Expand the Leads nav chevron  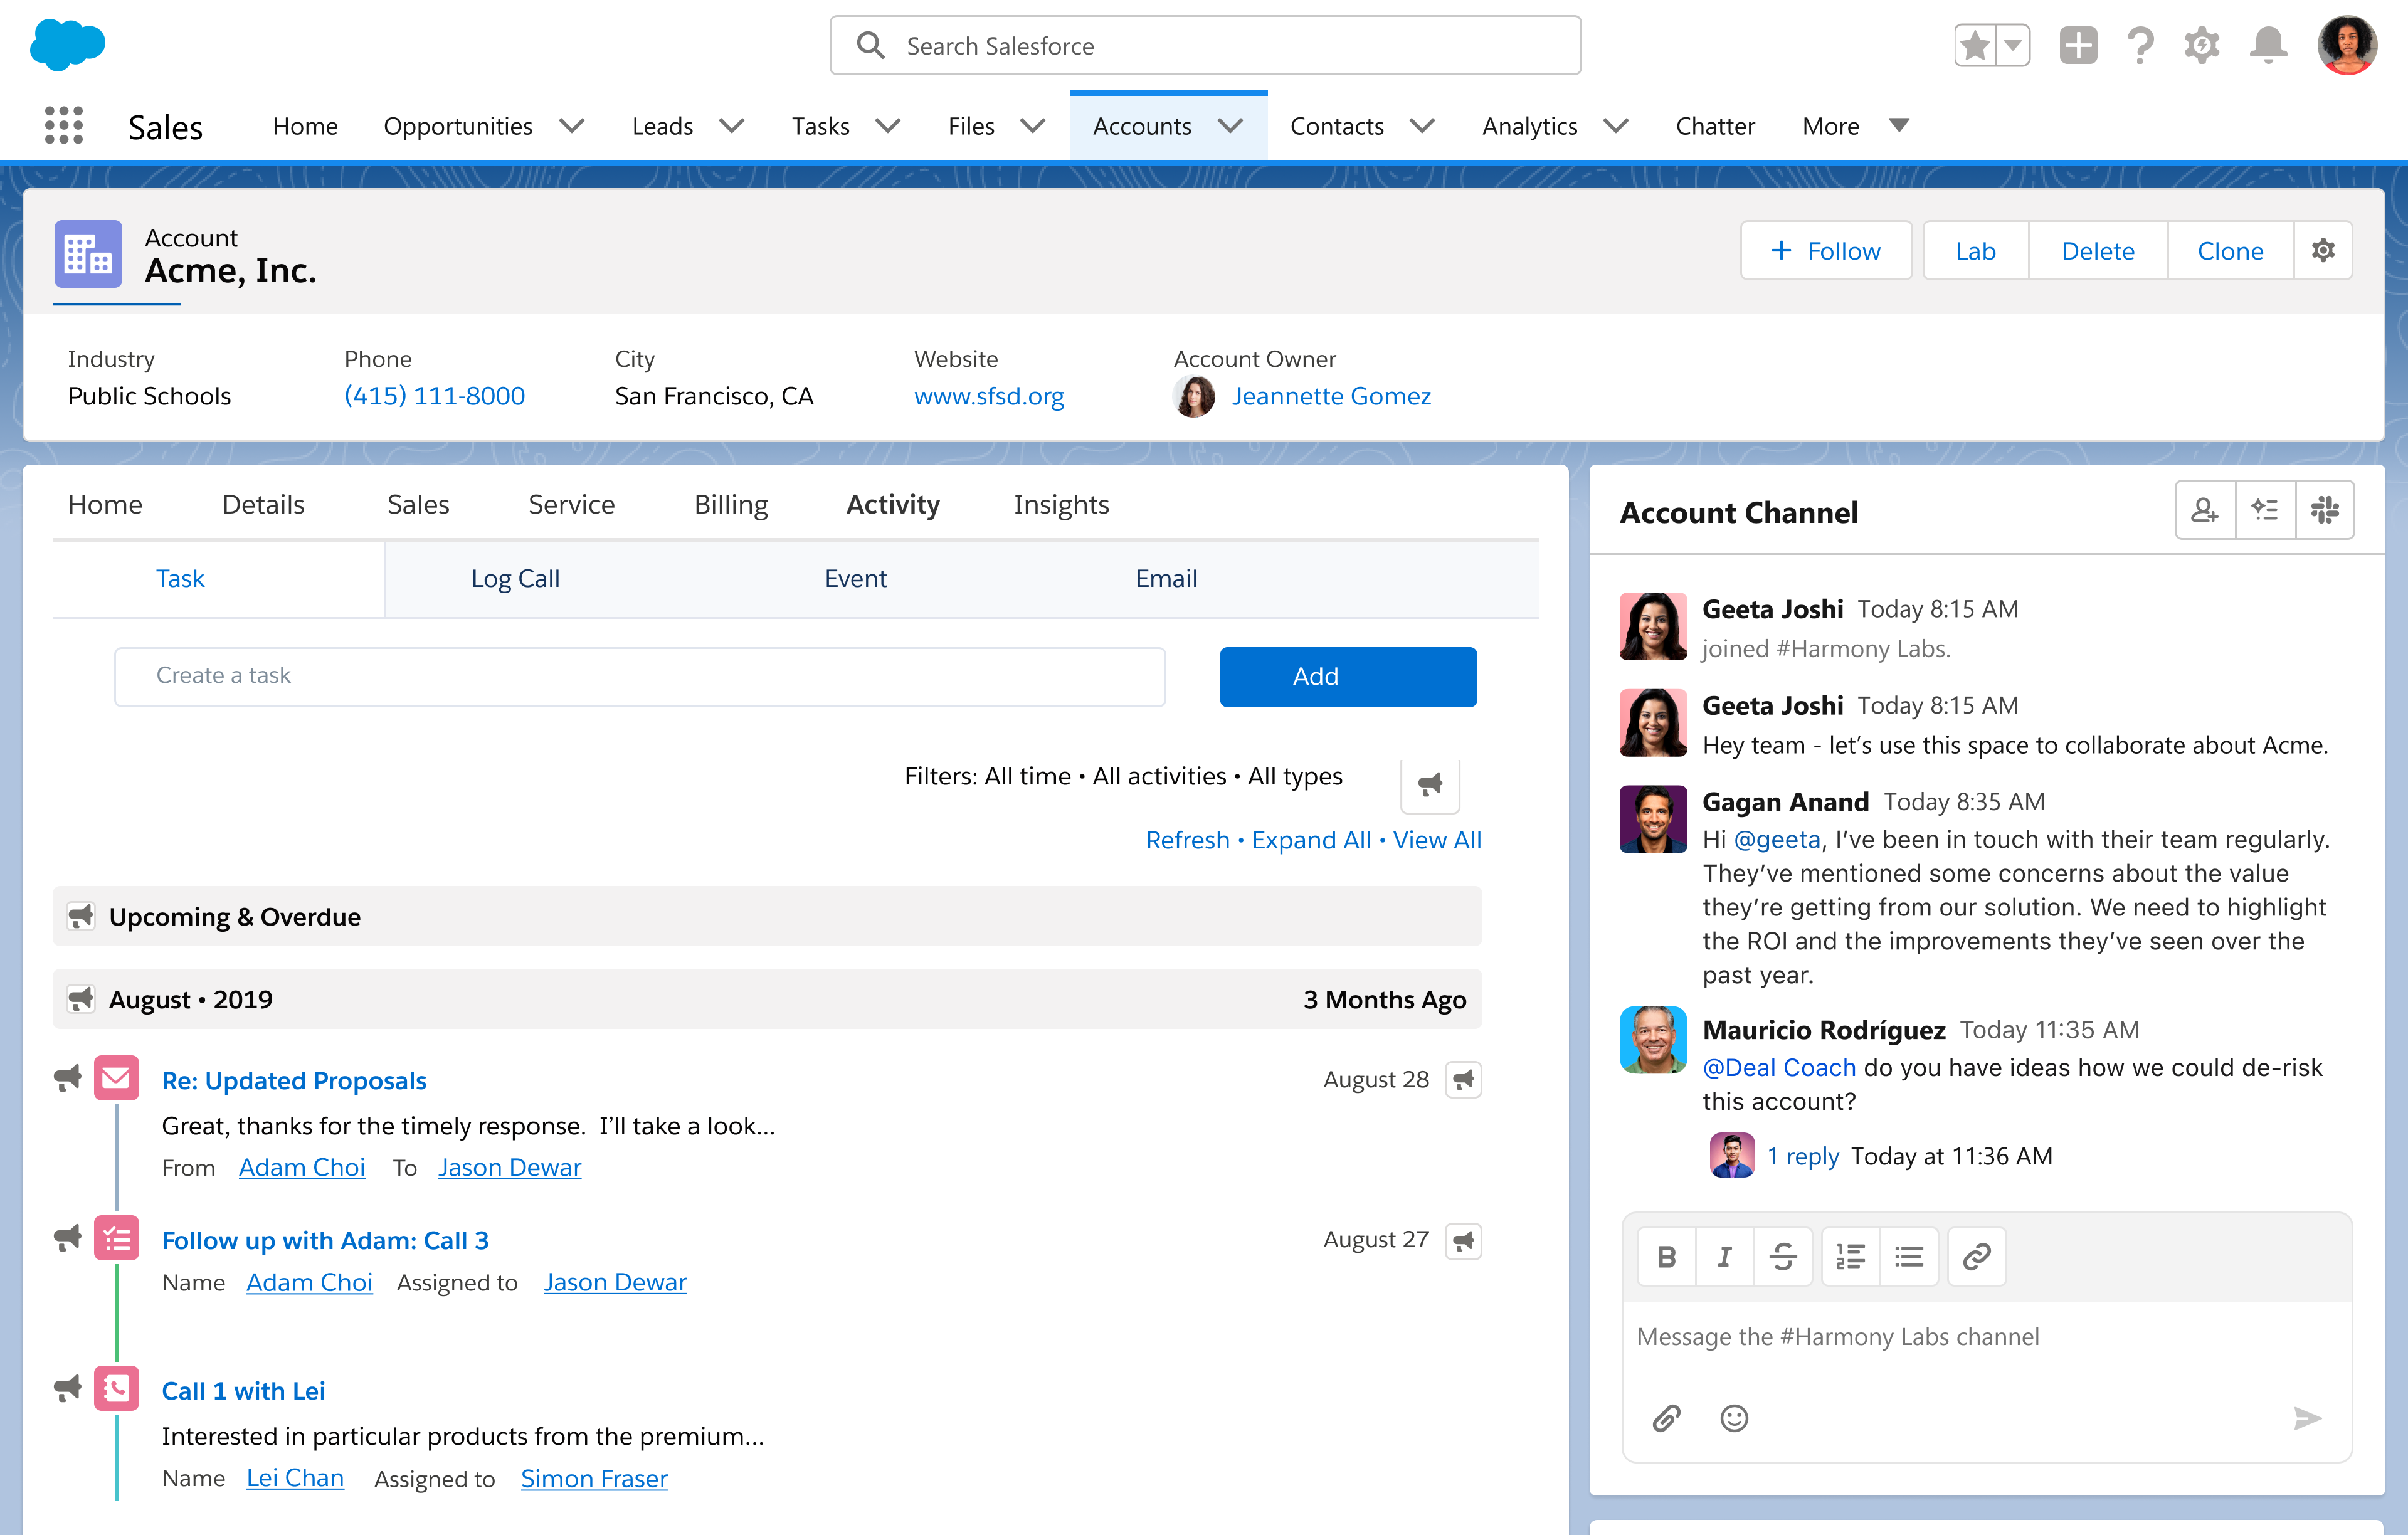[732, 126]
